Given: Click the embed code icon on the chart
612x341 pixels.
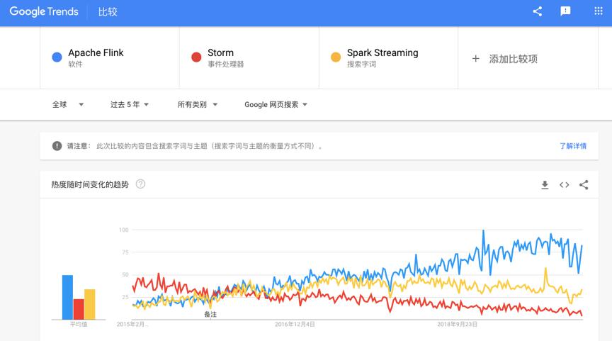Looking at the screenshot, I should coord(564,185).
